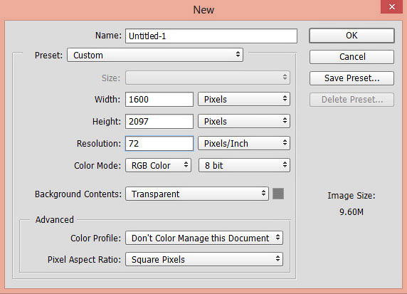Open the Preset dropdown showing Custom
The image size is (407, 294).
pyautogui.click(x=155, y=55)
